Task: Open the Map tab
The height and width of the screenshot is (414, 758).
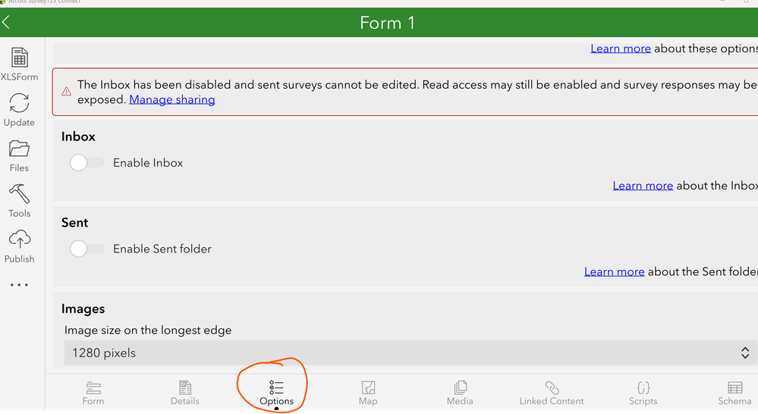Action: pos(368,393)
